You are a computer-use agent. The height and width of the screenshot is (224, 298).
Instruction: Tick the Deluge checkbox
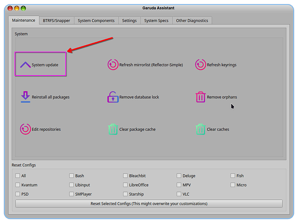(x=179, y=176)
